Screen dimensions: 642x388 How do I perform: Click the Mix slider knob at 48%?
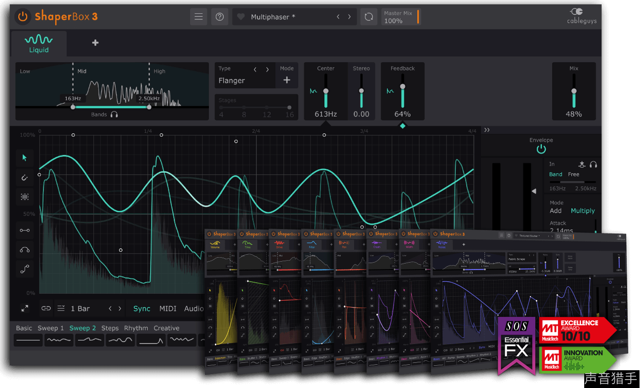click(x=574, y=91)
